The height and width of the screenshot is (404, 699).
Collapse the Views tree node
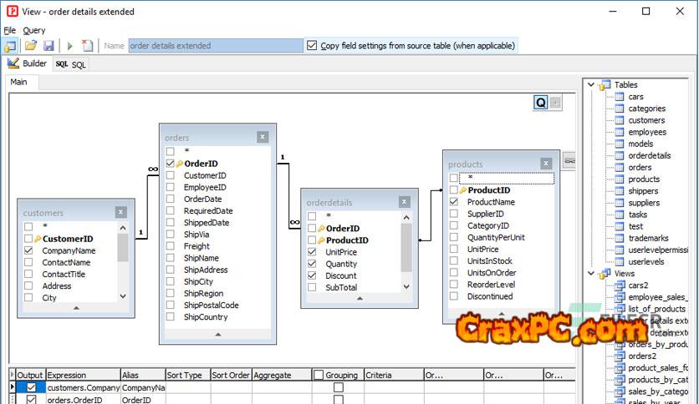590,273
